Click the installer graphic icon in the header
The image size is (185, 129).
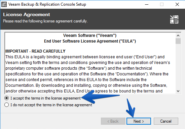[x=174, y=19]
